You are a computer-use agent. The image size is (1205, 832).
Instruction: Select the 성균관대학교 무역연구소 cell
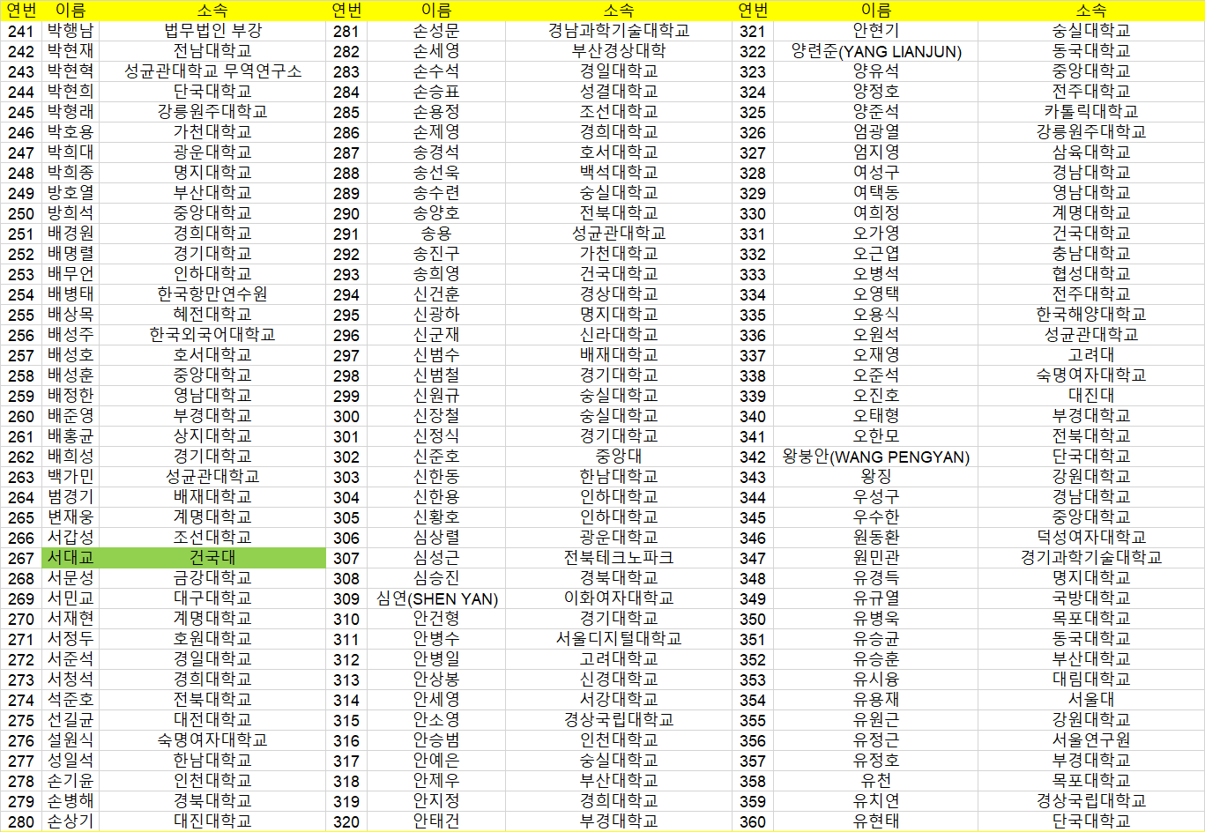(x=212, y=71)
